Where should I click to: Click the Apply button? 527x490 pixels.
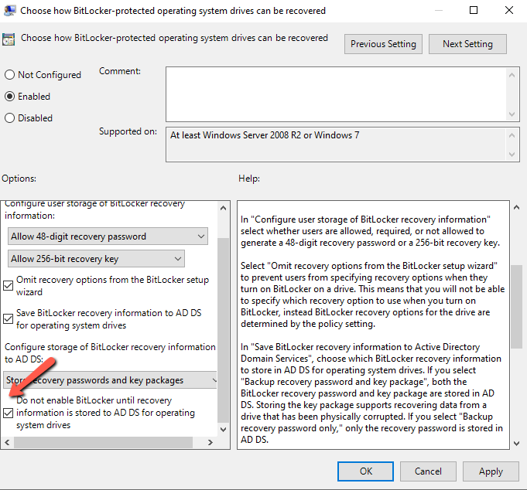click(491, 471)
